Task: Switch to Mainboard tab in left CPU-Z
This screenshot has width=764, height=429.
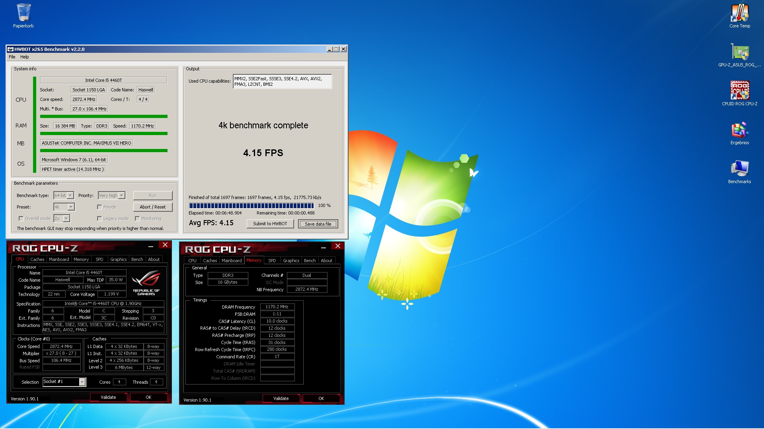Action: pos(59,259)
